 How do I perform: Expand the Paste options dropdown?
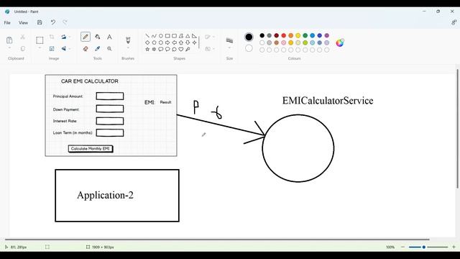9,48
